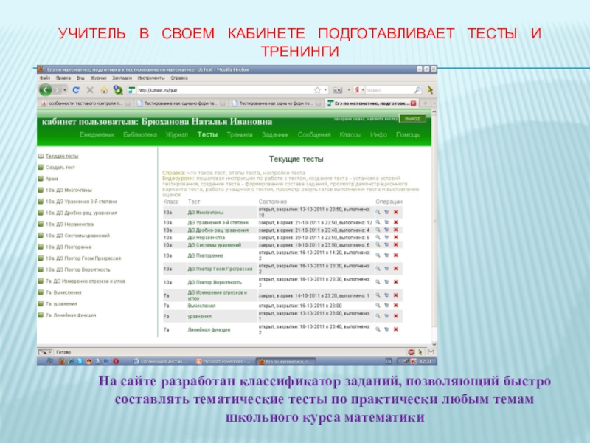
Task: Delete the уравнения test with red X
Action: (396, 316)
